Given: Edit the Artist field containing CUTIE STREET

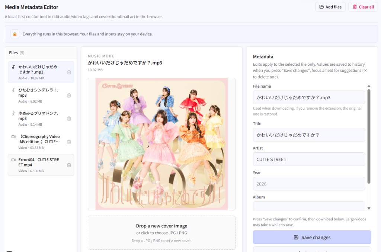Looking at the screenshot, I should point(309,159).
